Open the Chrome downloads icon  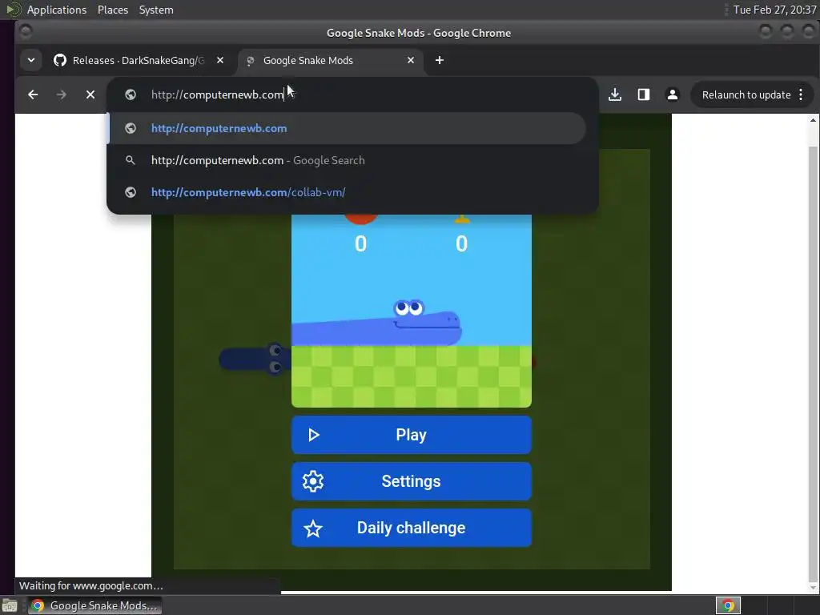(615, 94)
